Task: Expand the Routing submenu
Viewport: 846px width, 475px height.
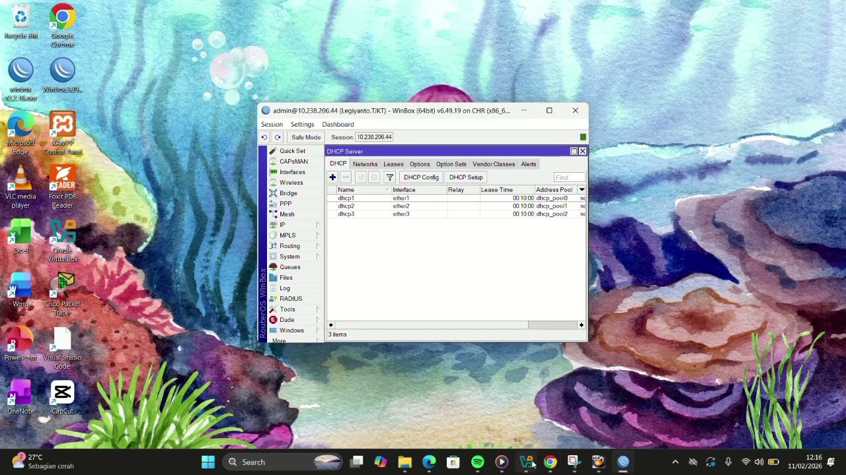Action: [x=318, y=246]
